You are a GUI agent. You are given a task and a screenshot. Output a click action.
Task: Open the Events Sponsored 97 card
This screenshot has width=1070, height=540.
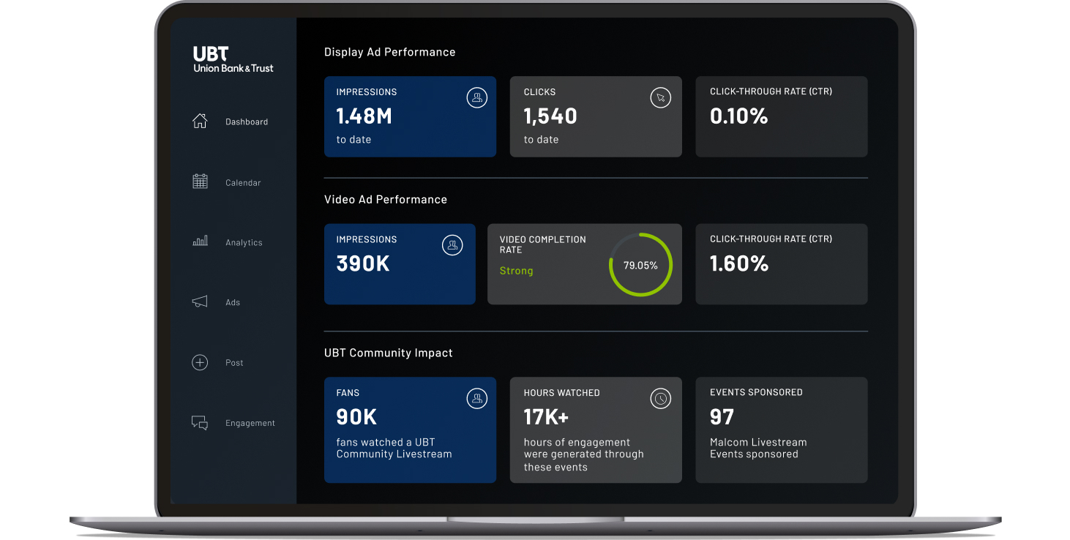click(781, 430)
